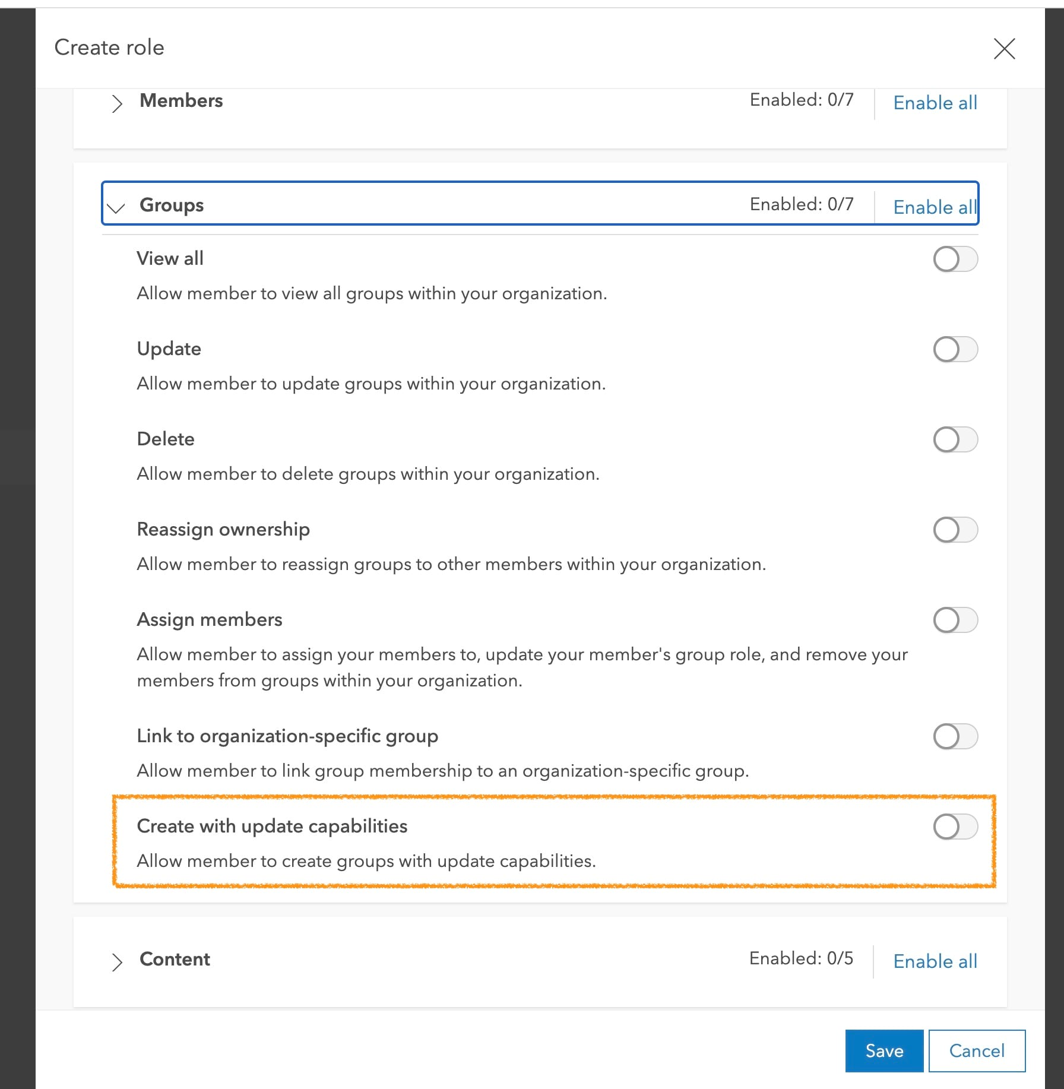
Task: Click the Content section heading
Action: [175, 959]
